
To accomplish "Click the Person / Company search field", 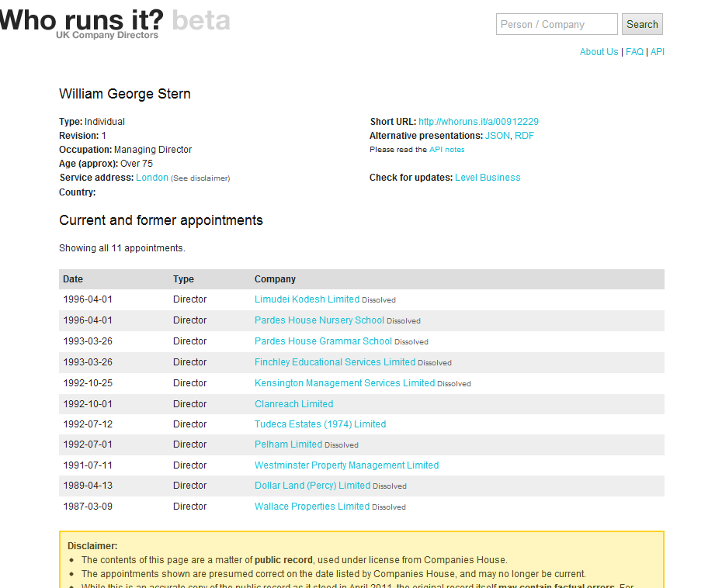I will [556, 24].
